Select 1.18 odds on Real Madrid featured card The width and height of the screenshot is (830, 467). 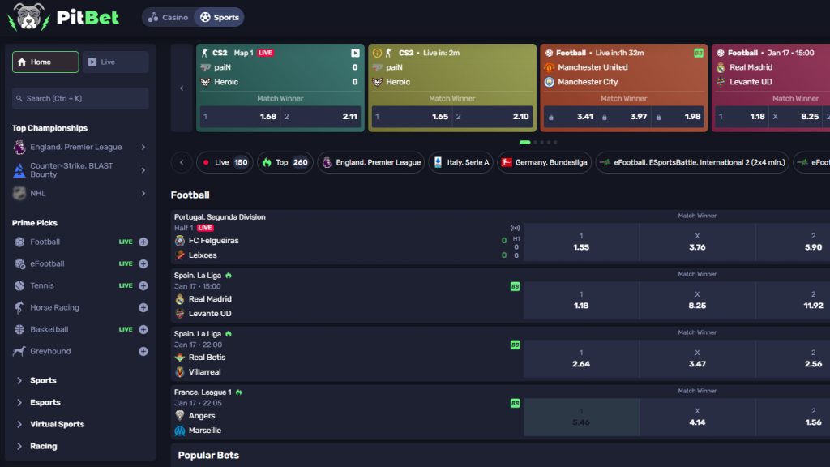click(742, 117)
